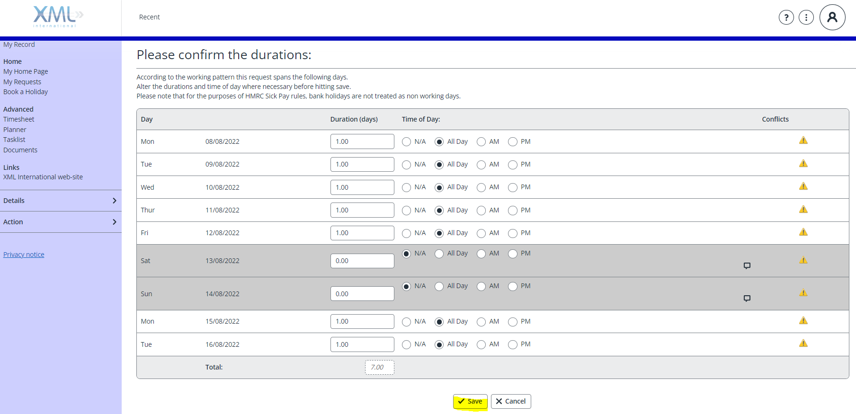Edit duration field for Wed 10/08/2022

coord(362,187)
